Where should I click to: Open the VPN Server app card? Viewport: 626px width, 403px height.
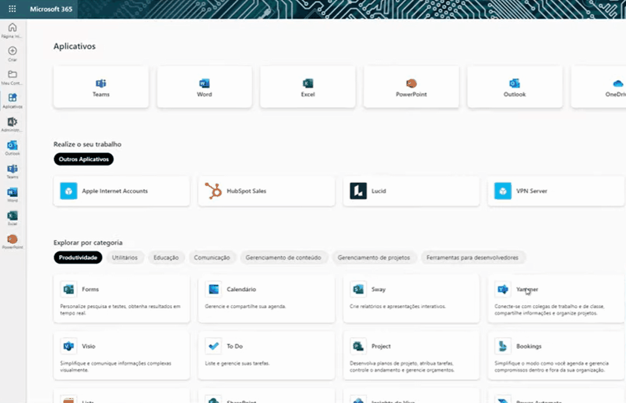pos(555,191)
